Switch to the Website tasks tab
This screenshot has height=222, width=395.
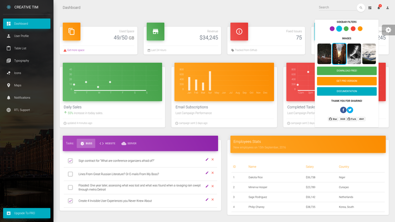(x=108, y=144)
